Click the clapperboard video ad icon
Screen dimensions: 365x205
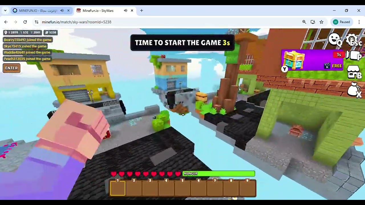[327, 66]
